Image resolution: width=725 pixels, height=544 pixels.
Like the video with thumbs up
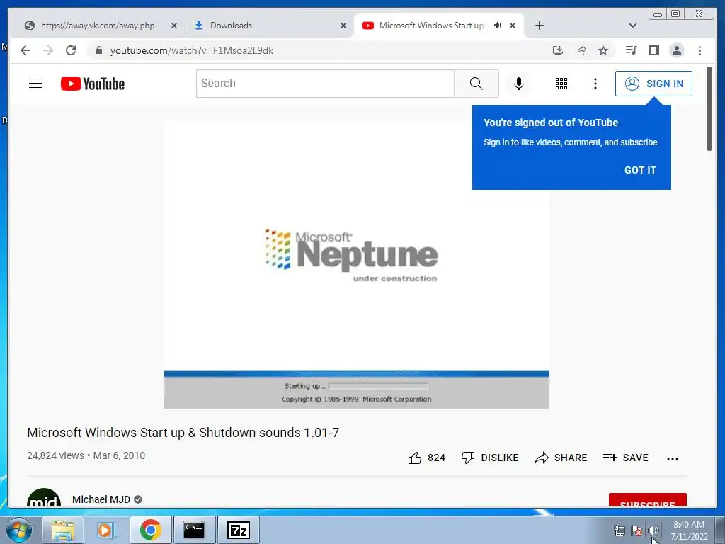pos(426,458)
